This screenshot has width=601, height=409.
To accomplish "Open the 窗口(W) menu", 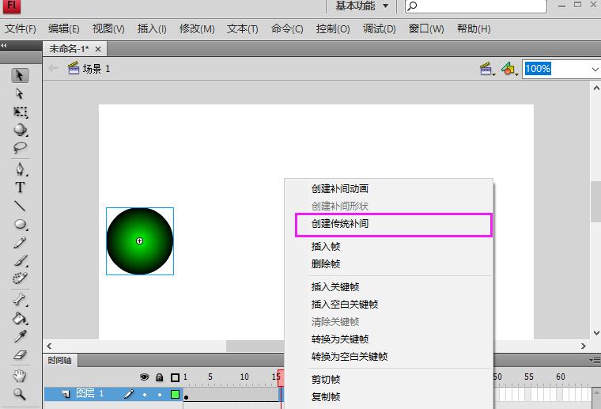I will (x=426, y=28).
